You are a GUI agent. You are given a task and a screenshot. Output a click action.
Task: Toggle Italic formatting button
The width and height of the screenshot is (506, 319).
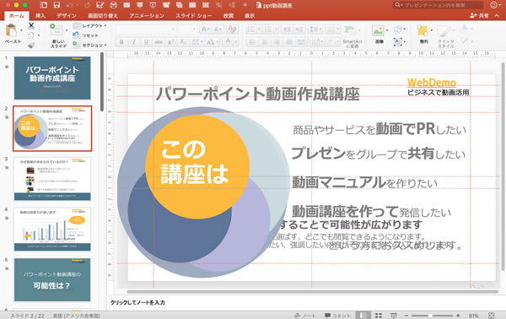133,41
